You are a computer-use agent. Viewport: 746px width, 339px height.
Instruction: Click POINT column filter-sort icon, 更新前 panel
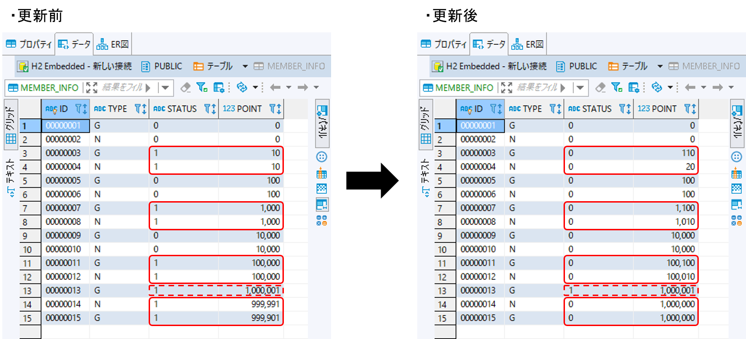pos(275,109)
